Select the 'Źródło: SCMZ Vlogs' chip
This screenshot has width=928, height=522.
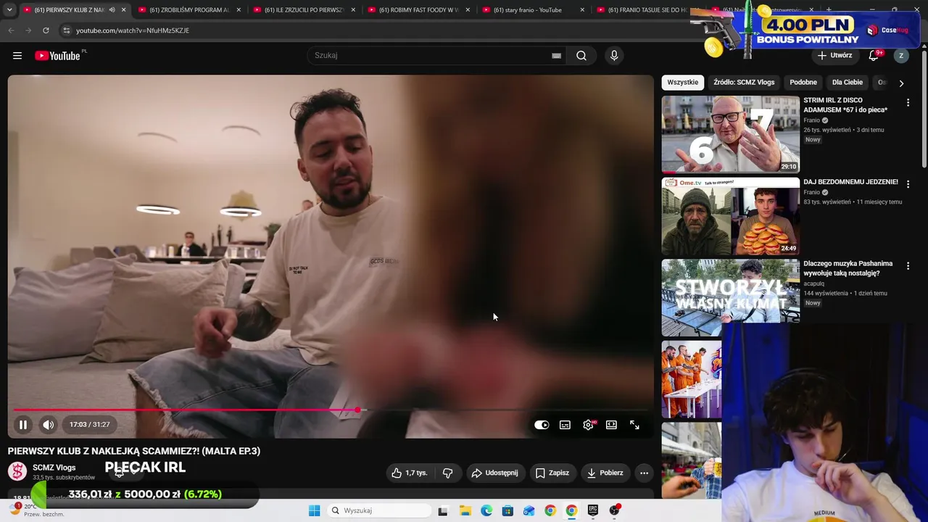click(x=744, y=83)
